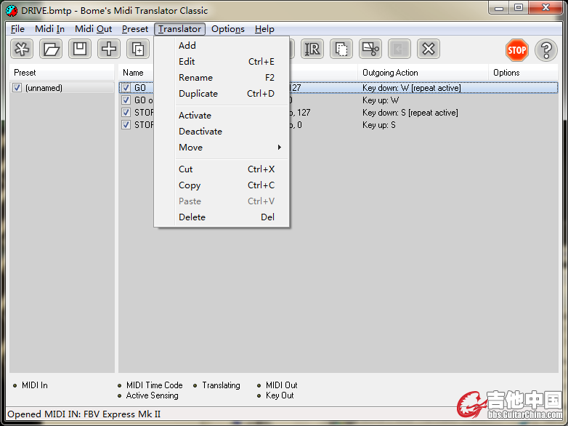Screen dimensions: 568x426
Task: Click the Duplicate preset toolbar icon
Action: (138, 49)
